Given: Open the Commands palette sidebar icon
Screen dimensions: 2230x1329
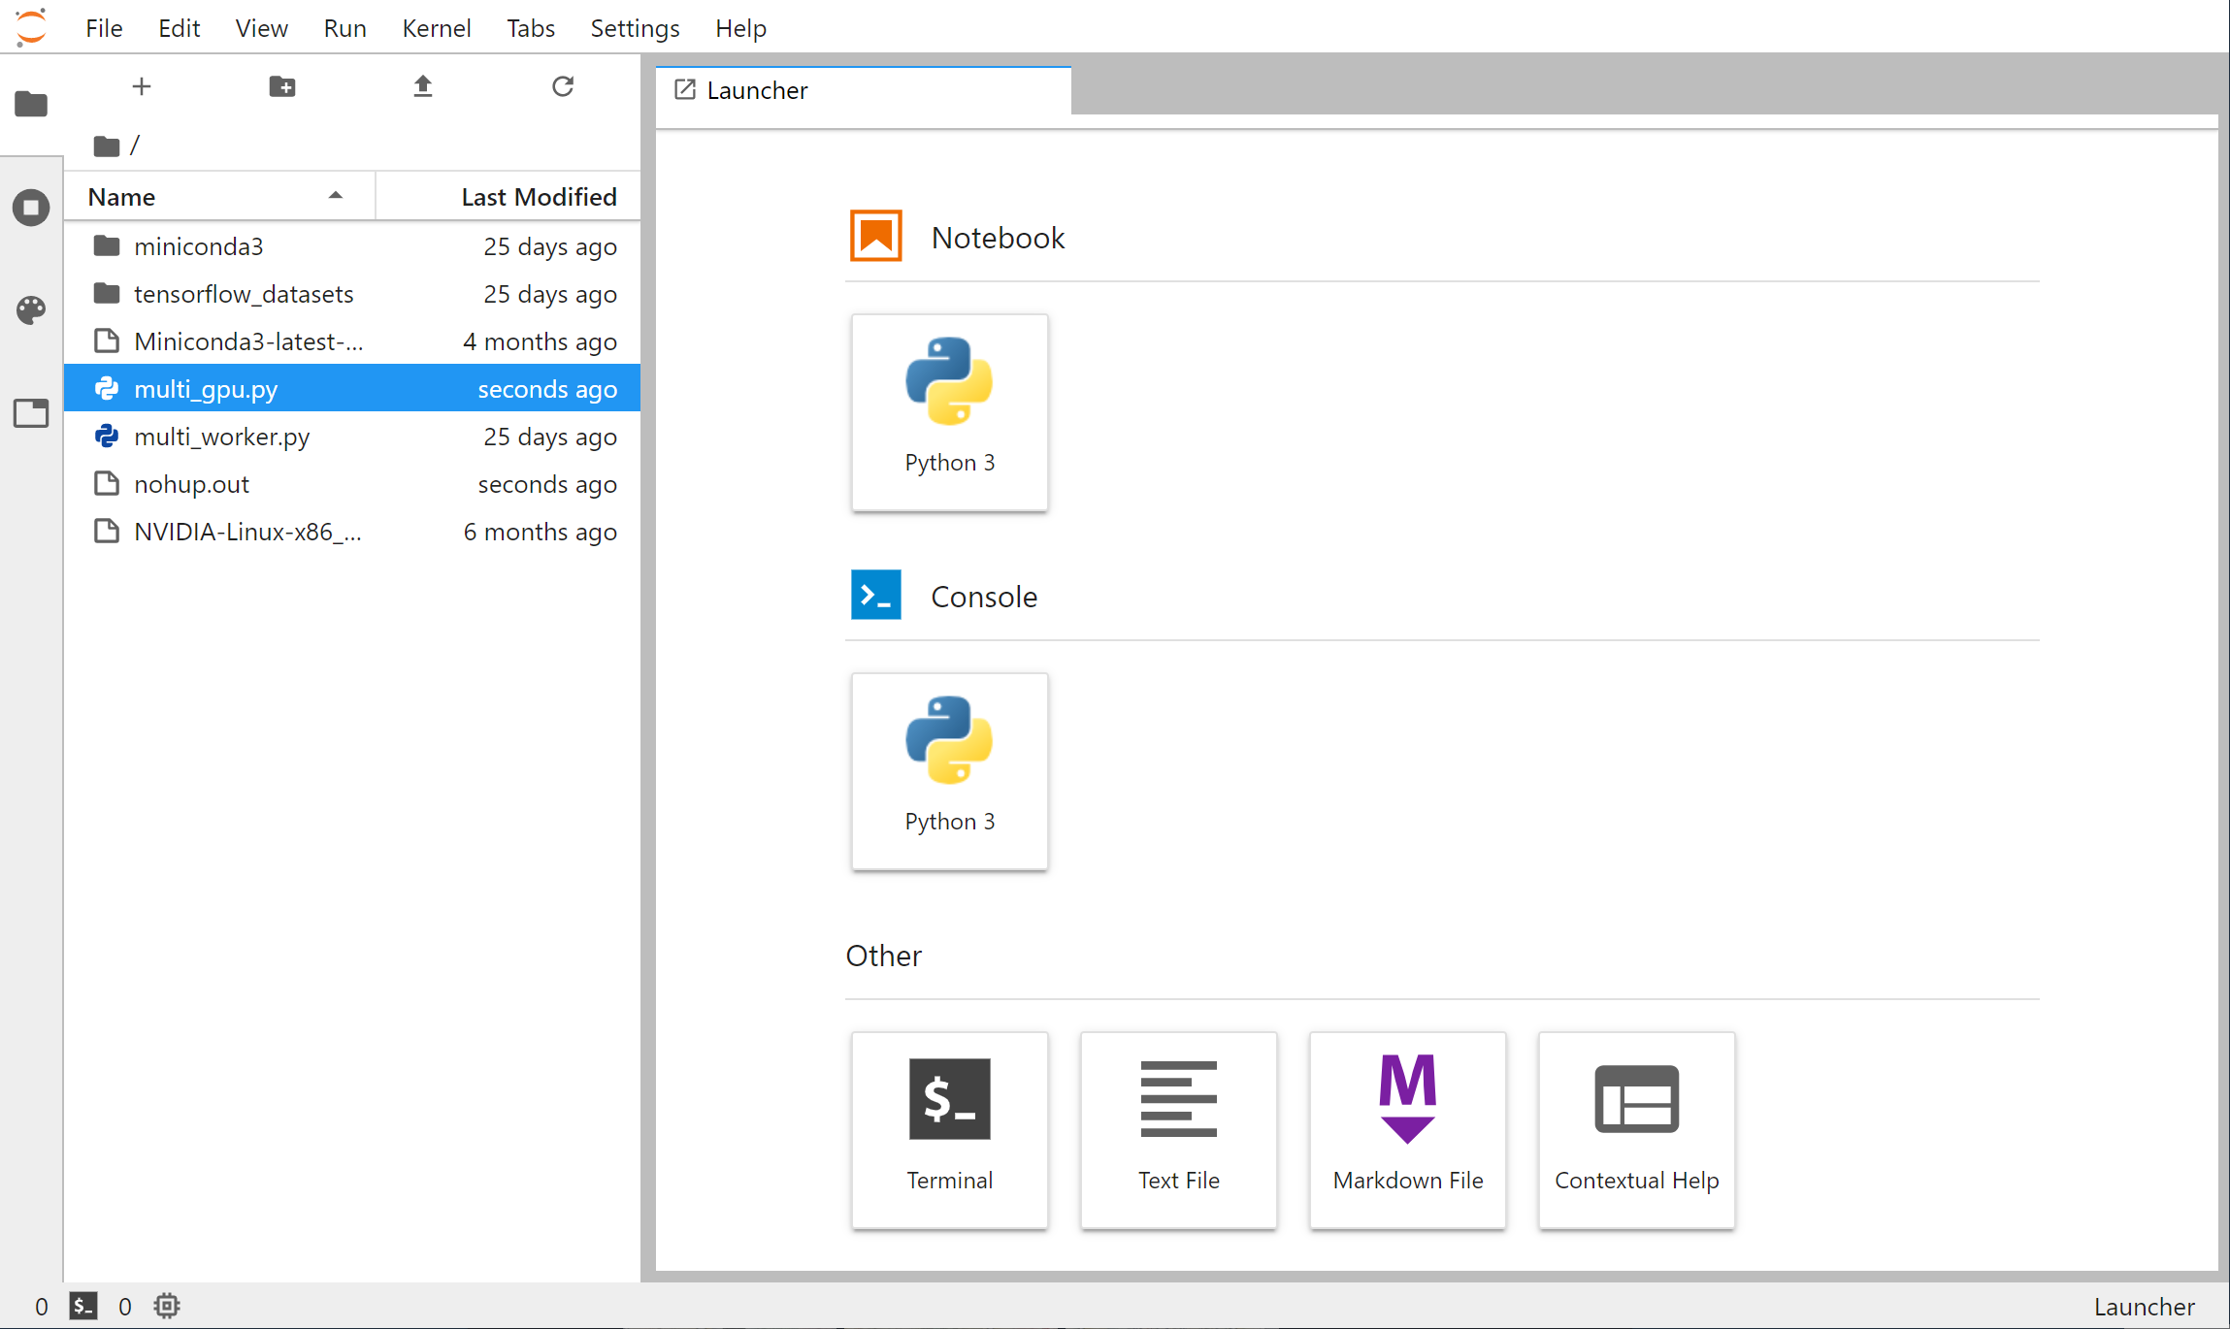Looking at the screenshot, I should tap(31, 310).
